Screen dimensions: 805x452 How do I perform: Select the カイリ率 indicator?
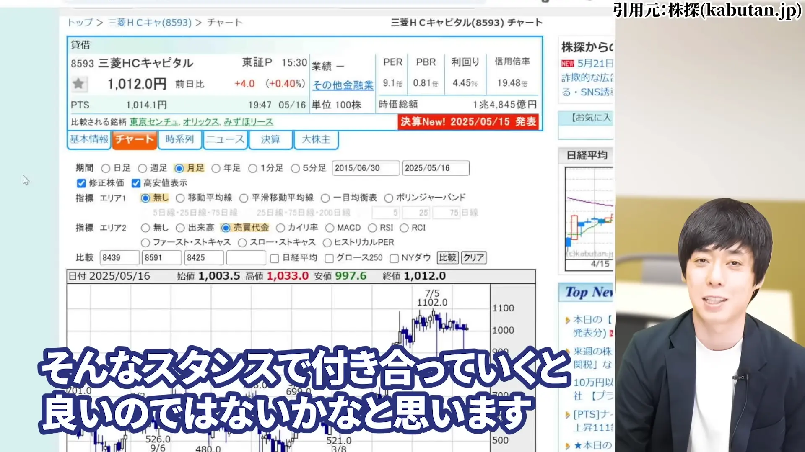(x=280, y=228)
